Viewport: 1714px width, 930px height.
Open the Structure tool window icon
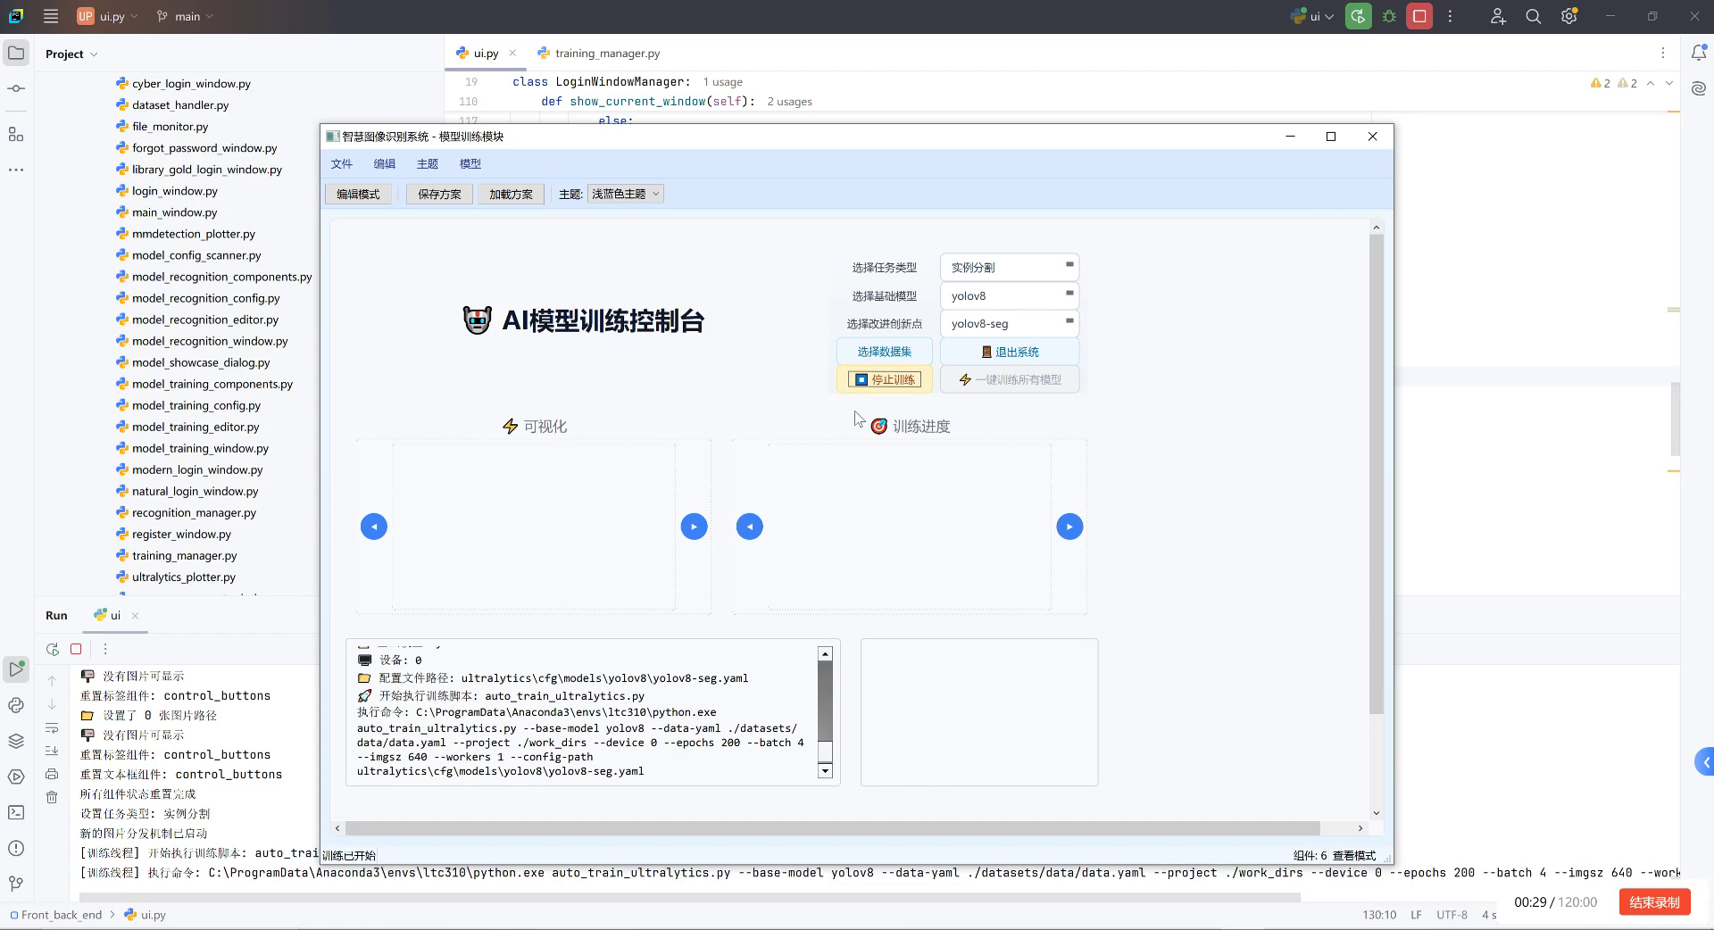[x=16, y=134]
